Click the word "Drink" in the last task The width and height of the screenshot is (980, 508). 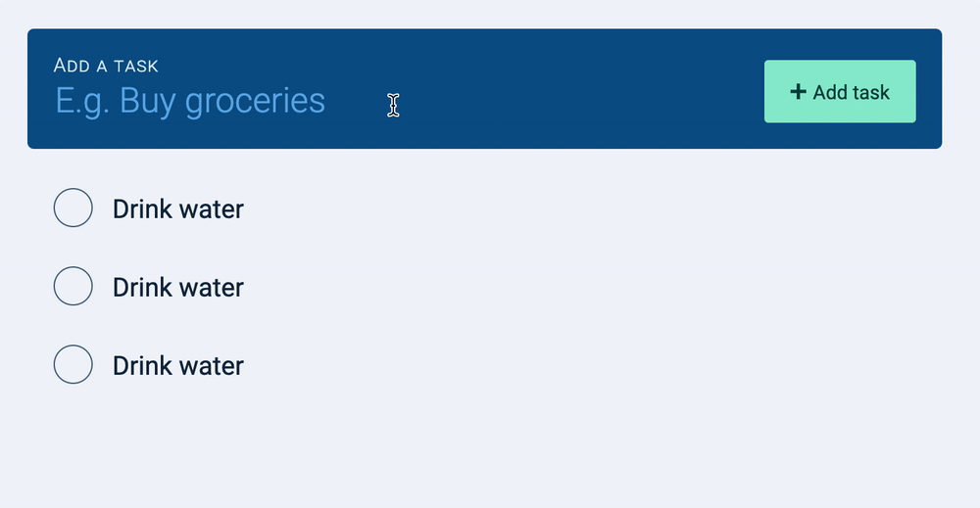(141, 365)
